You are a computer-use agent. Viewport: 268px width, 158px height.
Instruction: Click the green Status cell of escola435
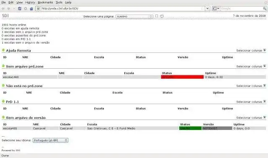pyautogui.click(x=190, y=128)
